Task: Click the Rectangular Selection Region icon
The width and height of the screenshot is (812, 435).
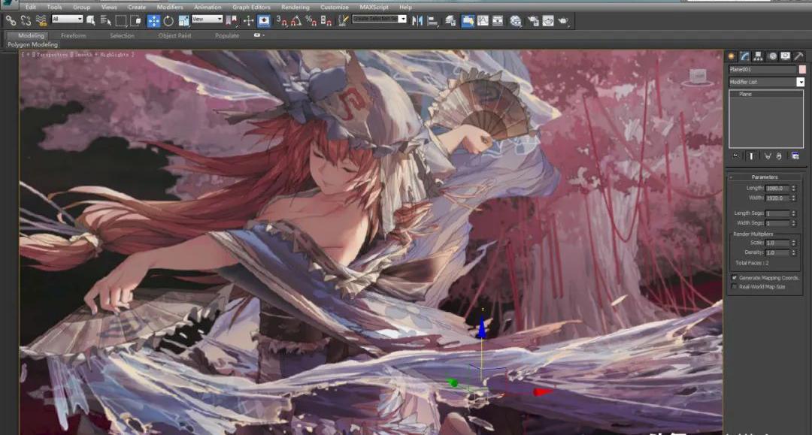Action: (x=121, y=21)
